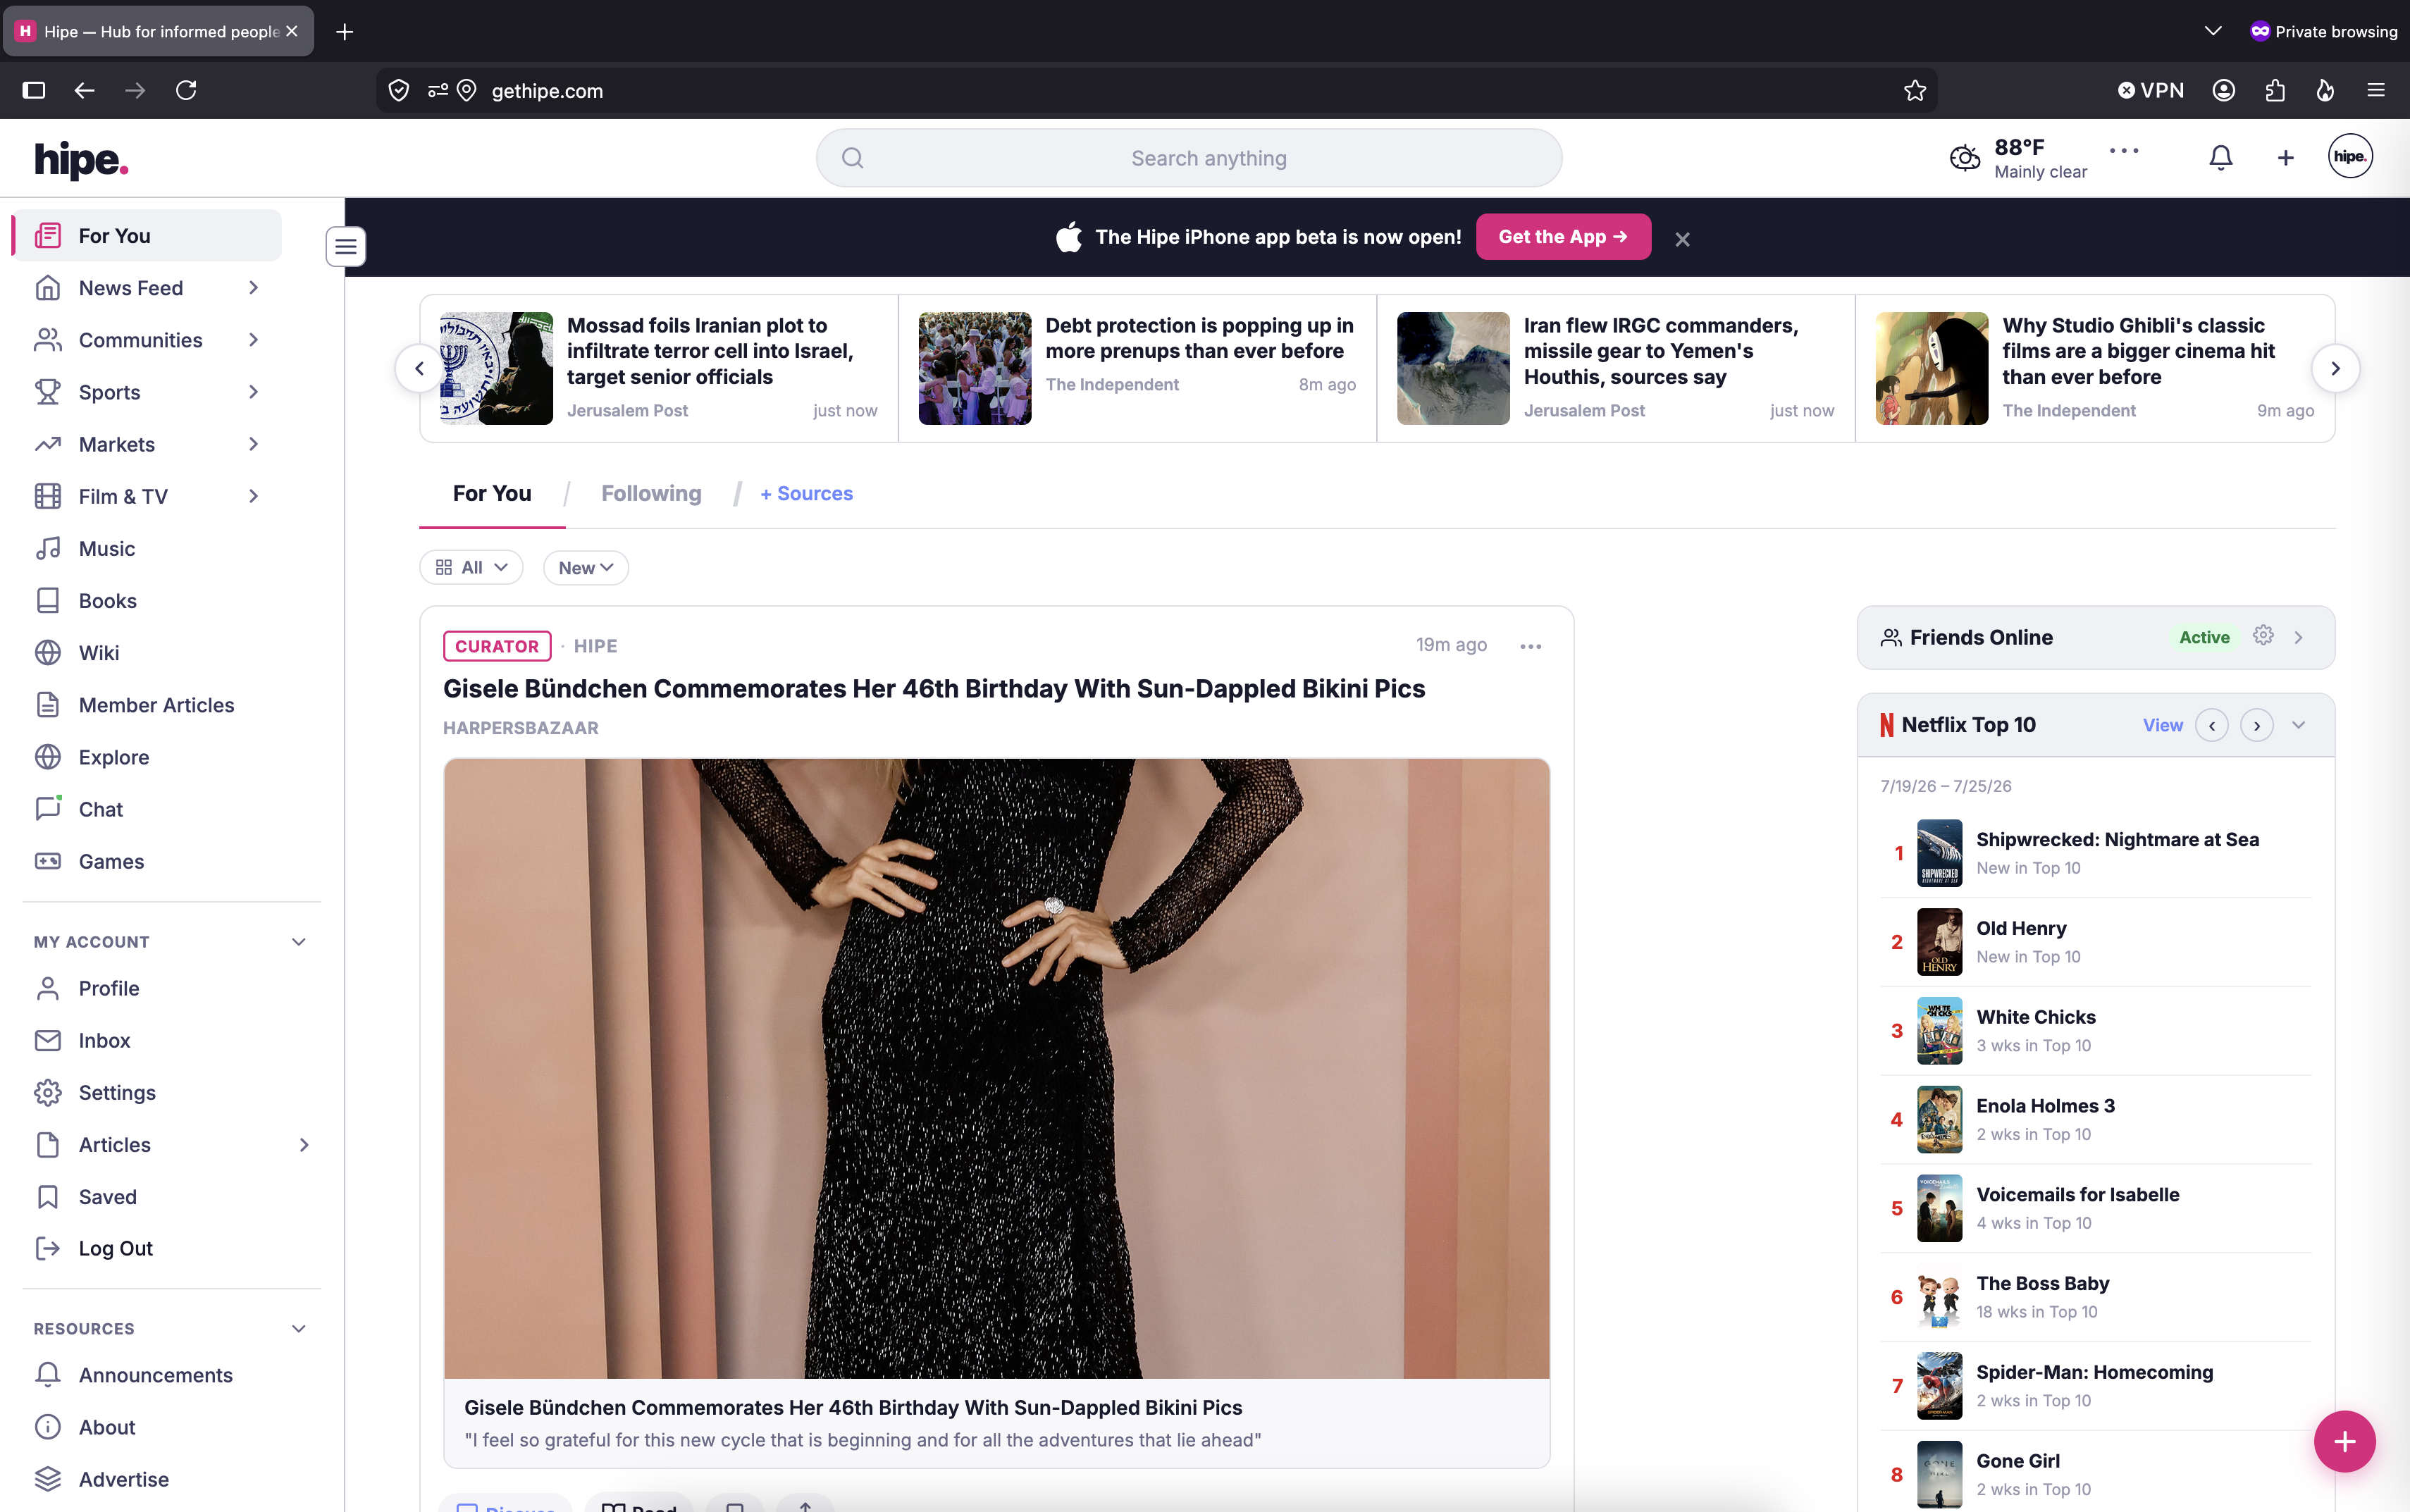2410x1512 pixels.
Task: Toggle the VPN button in toolbar
Action: 2150,90
